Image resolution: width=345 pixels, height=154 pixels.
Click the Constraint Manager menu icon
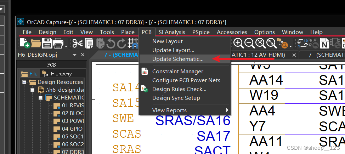point(145,71)
